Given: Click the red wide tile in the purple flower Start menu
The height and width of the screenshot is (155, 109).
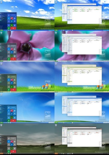Looking at the screenshot, I should tap(13, 59).
